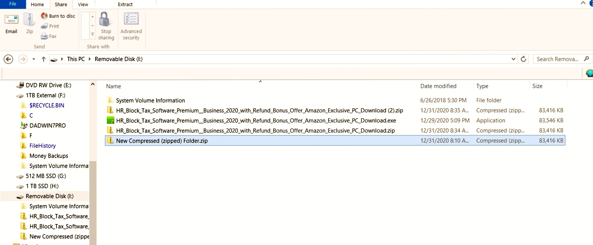Click the zip icon of New Compressed Folder.zip
This screenshot has width=593, height=245.
(x=110, y=140)
